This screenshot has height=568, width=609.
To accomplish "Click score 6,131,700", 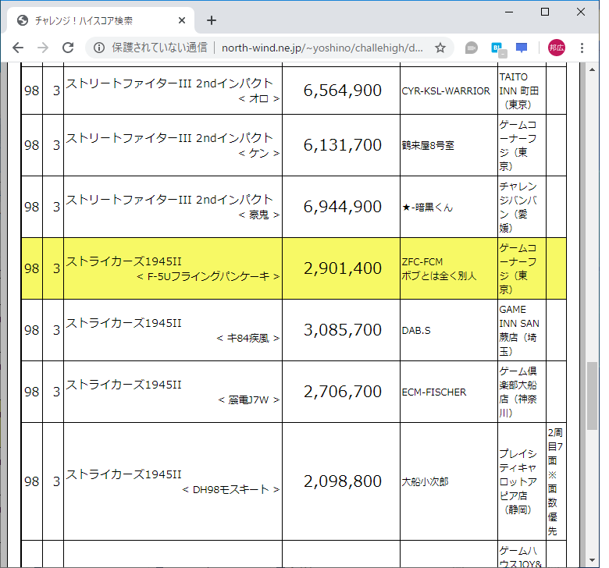I will click(x=342, y=145).
